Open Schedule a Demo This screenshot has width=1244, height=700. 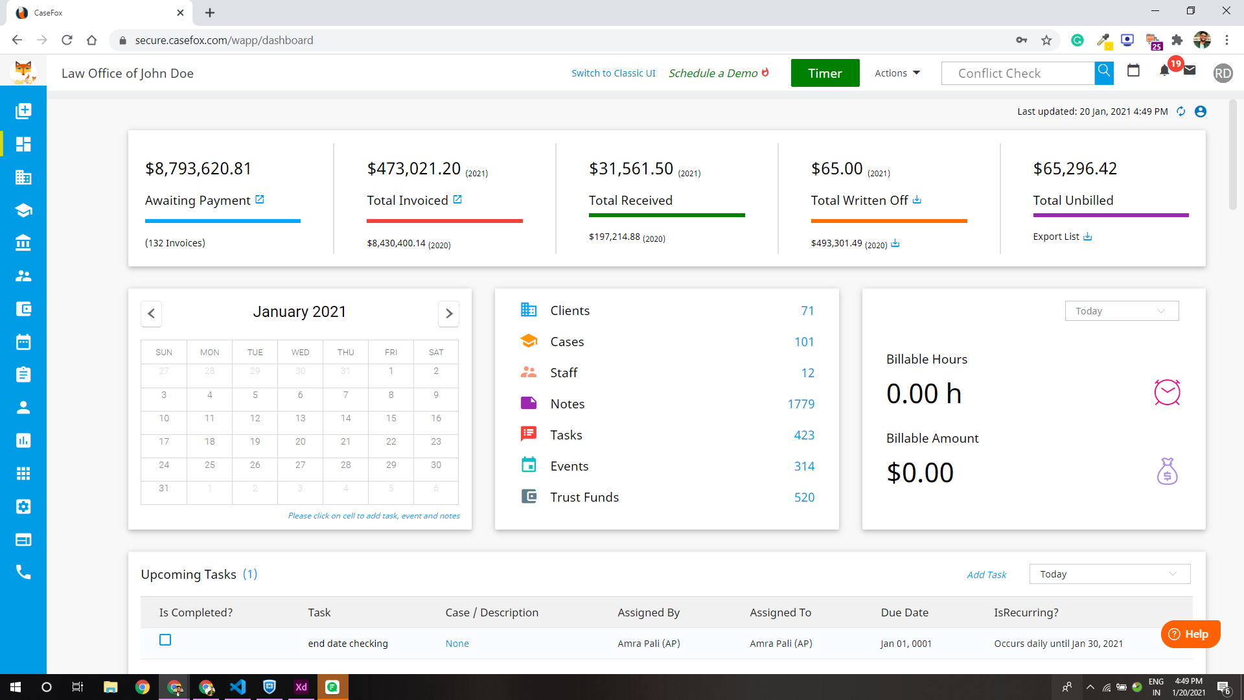[x=713, y=73]
